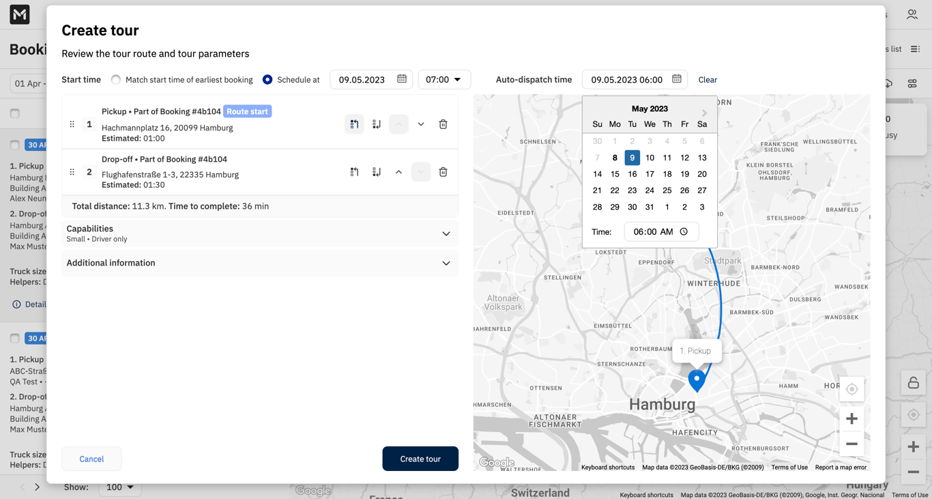Click the auto-dispatch calendar icon
Image resolution: width=932 pixels, height=499 pixels.
pos(677,79)
